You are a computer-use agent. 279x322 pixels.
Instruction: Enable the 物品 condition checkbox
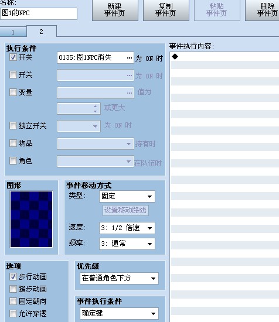pos(13,143)
